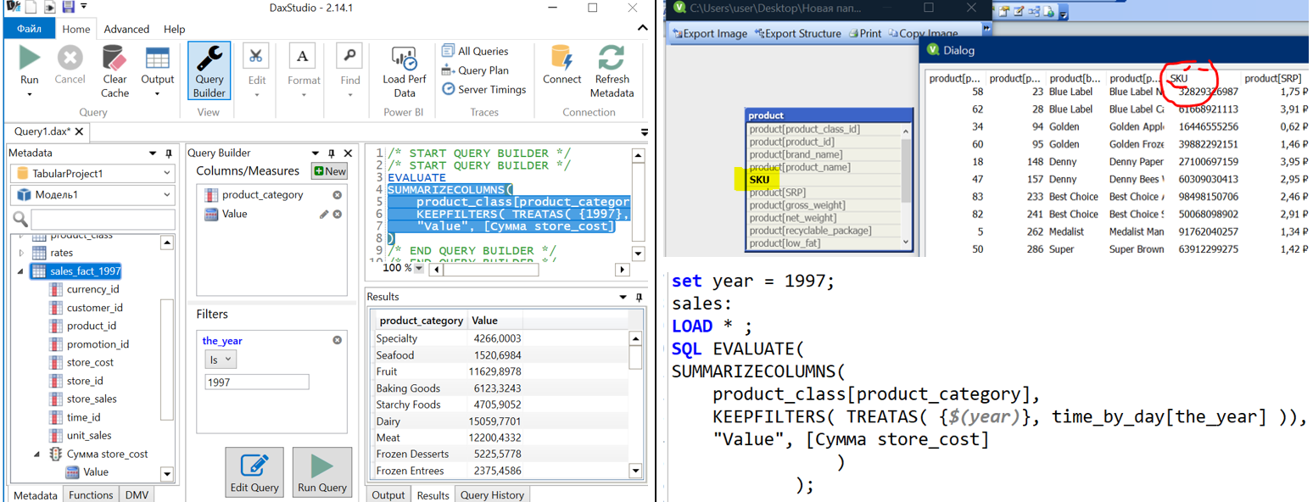
Task: Click the Run Query button in builder
Action: 321,472
